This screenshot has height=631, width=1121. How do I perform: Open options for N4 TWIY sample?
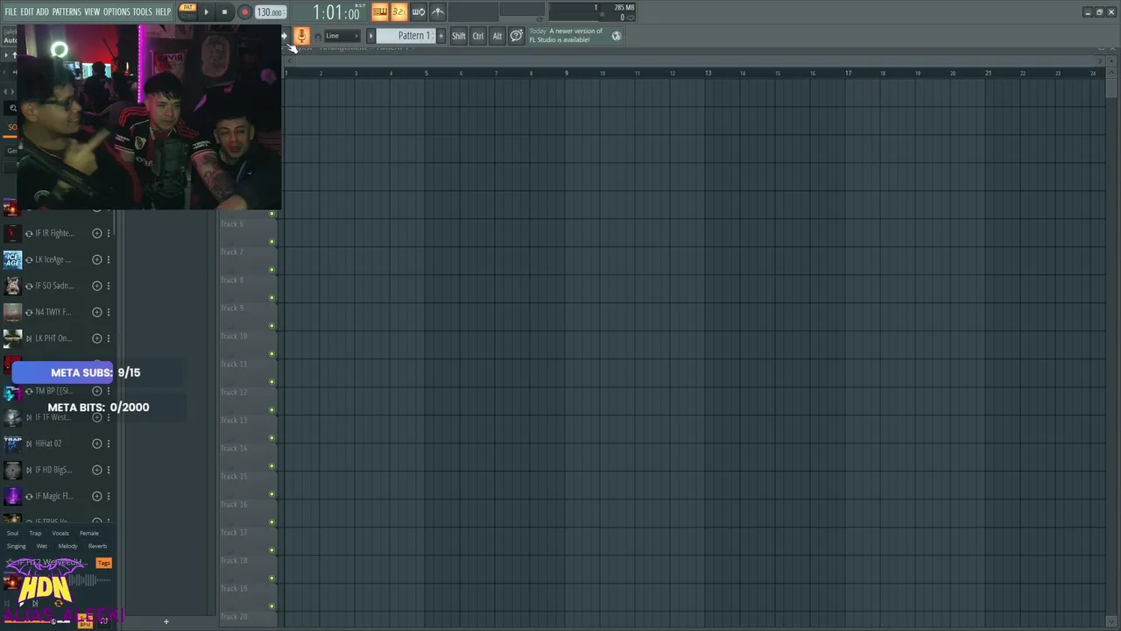tap(109, 312)
